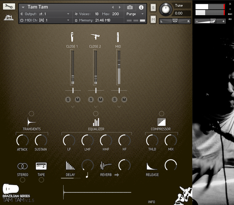The height and width of the screenshot is (205, 234).
Task: Mute the Mid microphone channel
Action: click(124, 99)
